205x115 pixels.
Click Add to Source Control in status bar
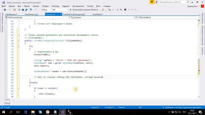point(183,107)
